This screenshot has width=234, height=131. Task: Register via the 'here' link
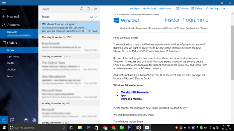click(x=148, y=108)
